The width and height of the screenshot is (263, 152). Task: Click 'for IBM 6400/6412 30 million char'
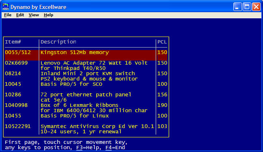pos(94,111)
